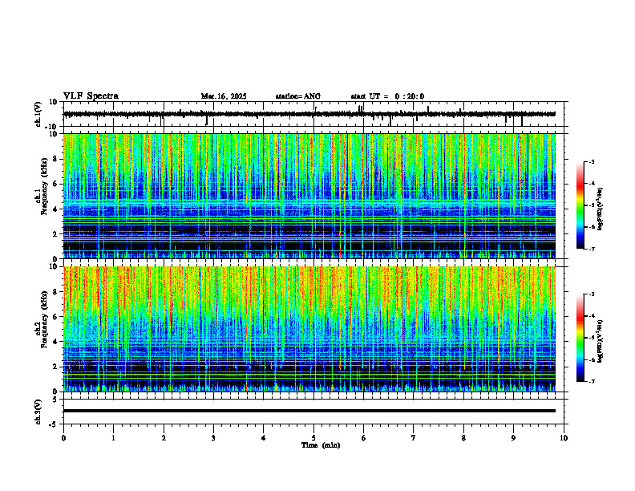
Task: Click the ch.2 color scale log(PSD) unit label
Action: pos(601,342)
